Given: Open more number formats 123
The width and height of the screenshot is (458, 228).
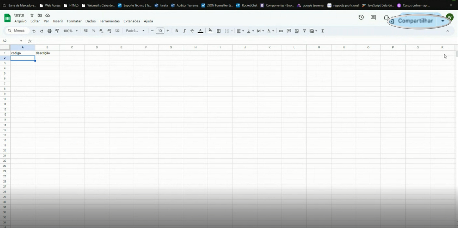Looking at the screenshot, I should click(x=117, y=31).
